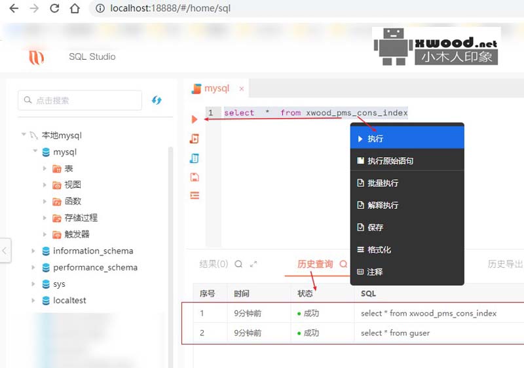
Task: Save query with the floppy disk icon
Action: tap(194, 177)
